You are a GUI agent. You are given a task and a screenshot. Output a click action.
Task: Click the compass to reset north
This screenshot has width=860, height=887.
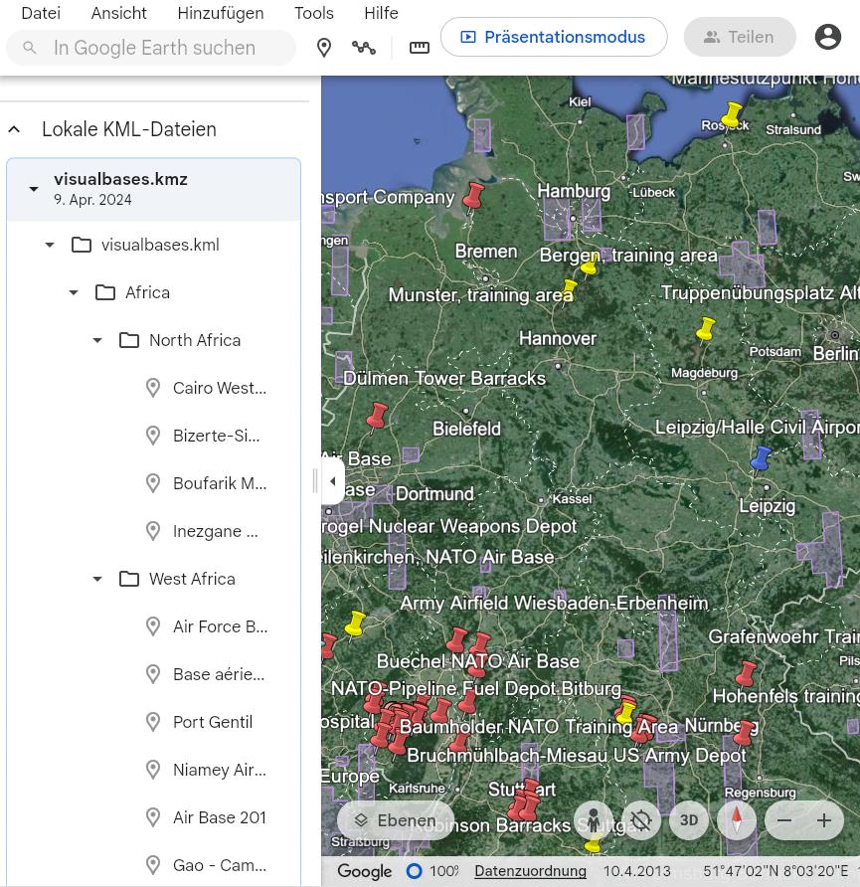(x=736, y=820)
